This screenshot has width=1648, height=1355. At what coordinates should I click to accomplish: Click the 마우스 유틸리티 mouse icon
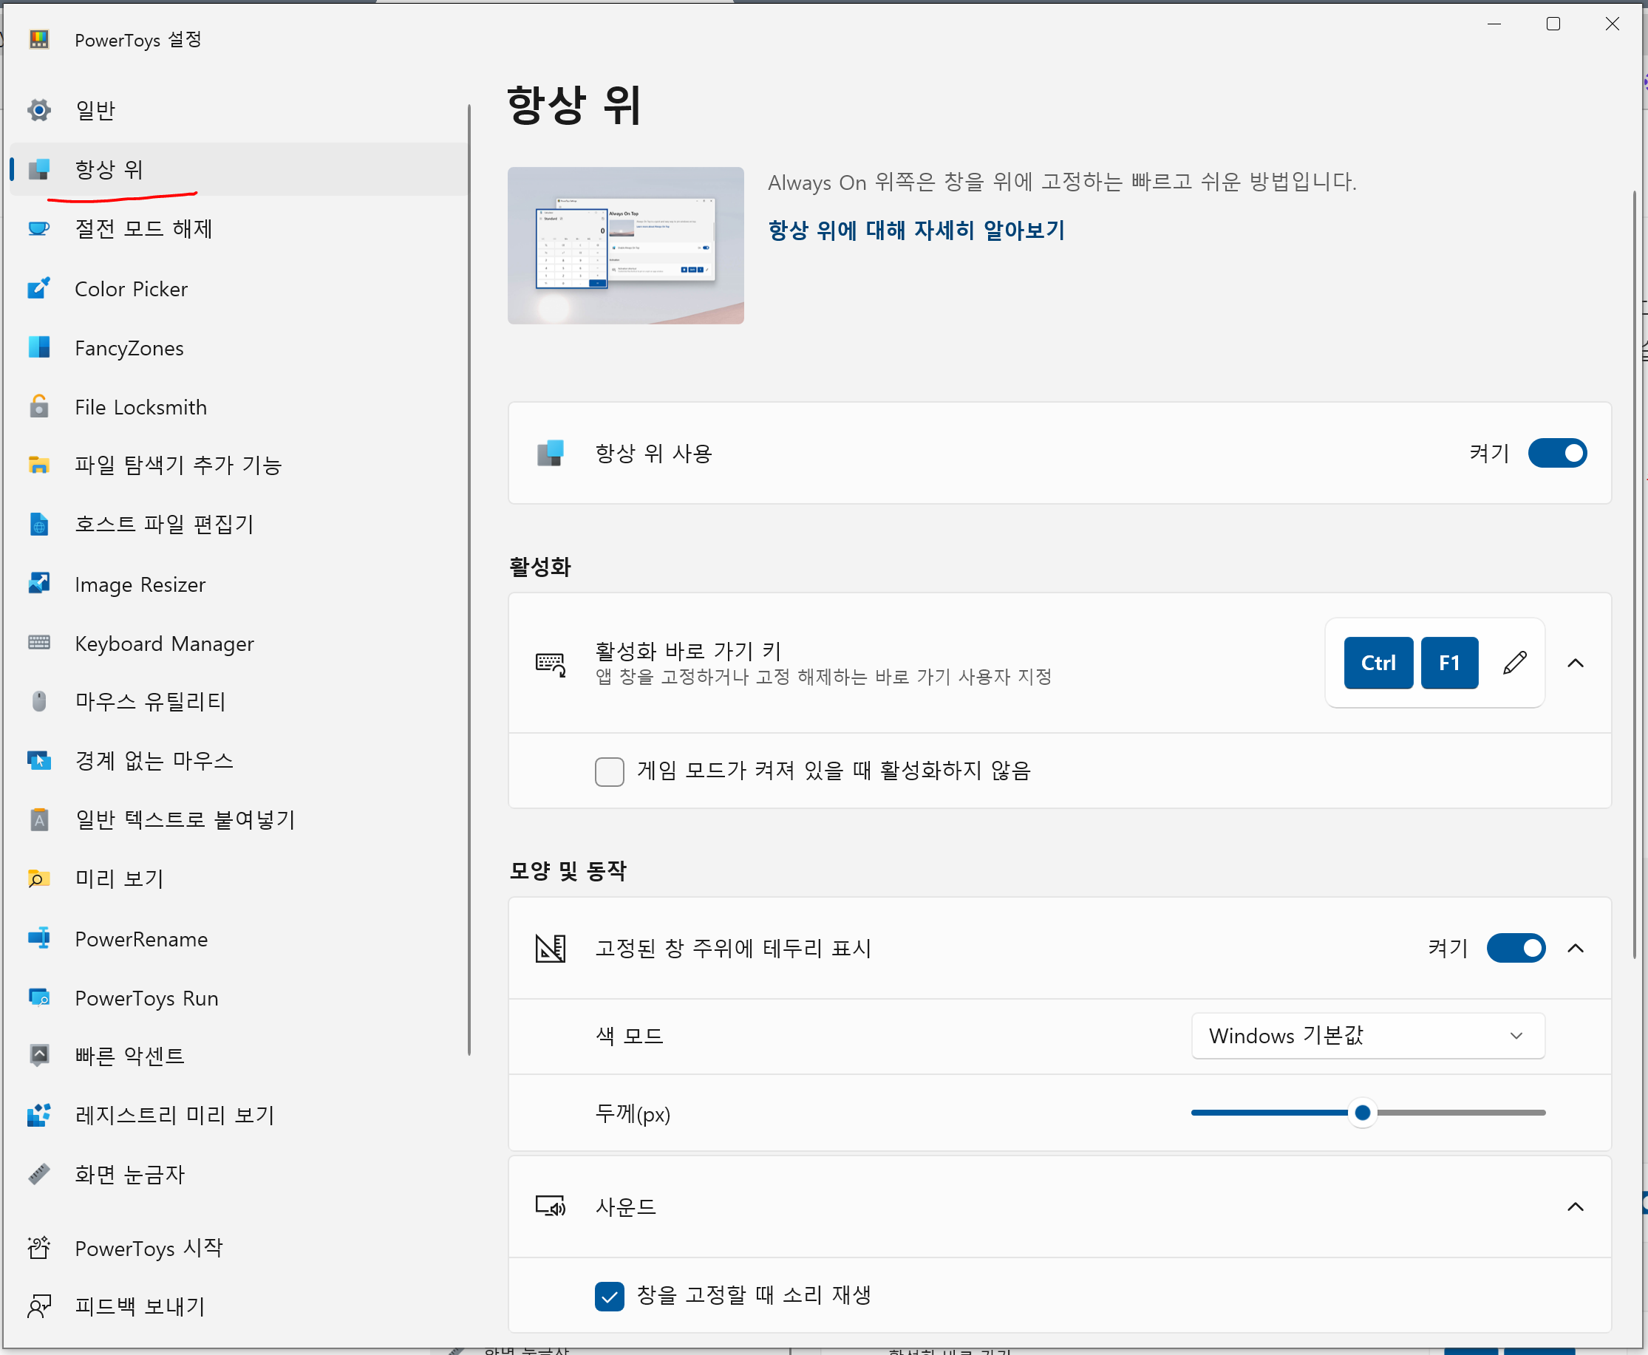[x=39, y=702]
